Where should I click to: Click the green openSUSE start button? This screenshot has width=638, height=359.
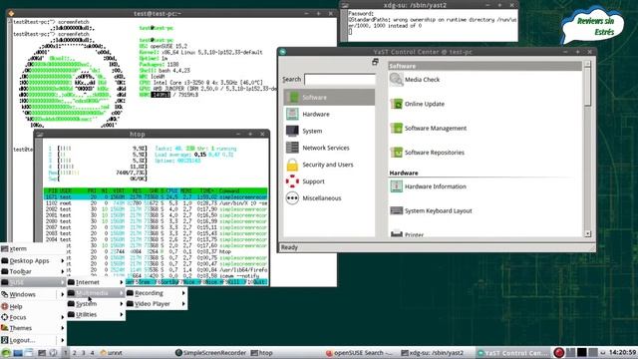point(6,353)
